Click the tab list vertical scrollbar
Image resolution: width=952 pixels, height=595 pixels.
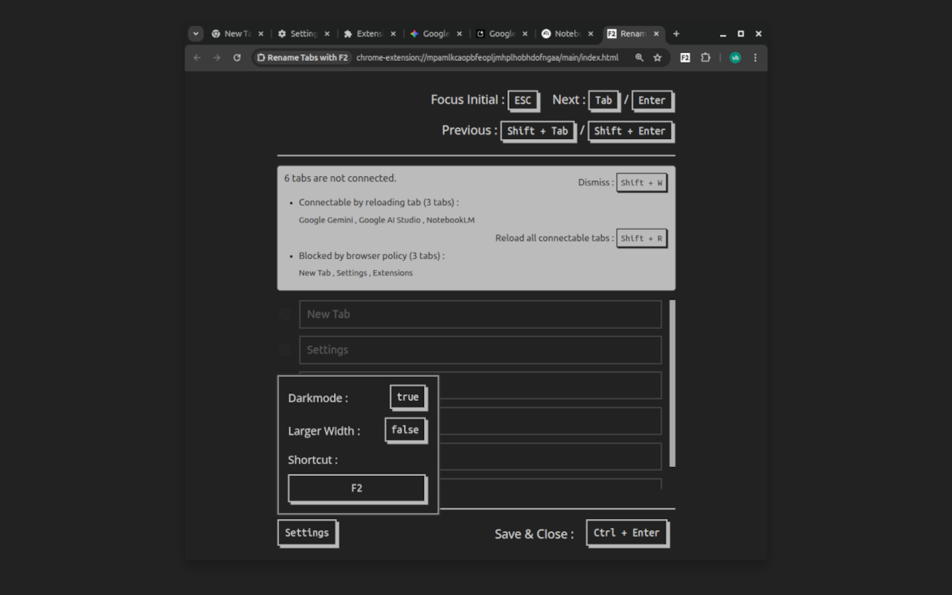click(672, 383)
